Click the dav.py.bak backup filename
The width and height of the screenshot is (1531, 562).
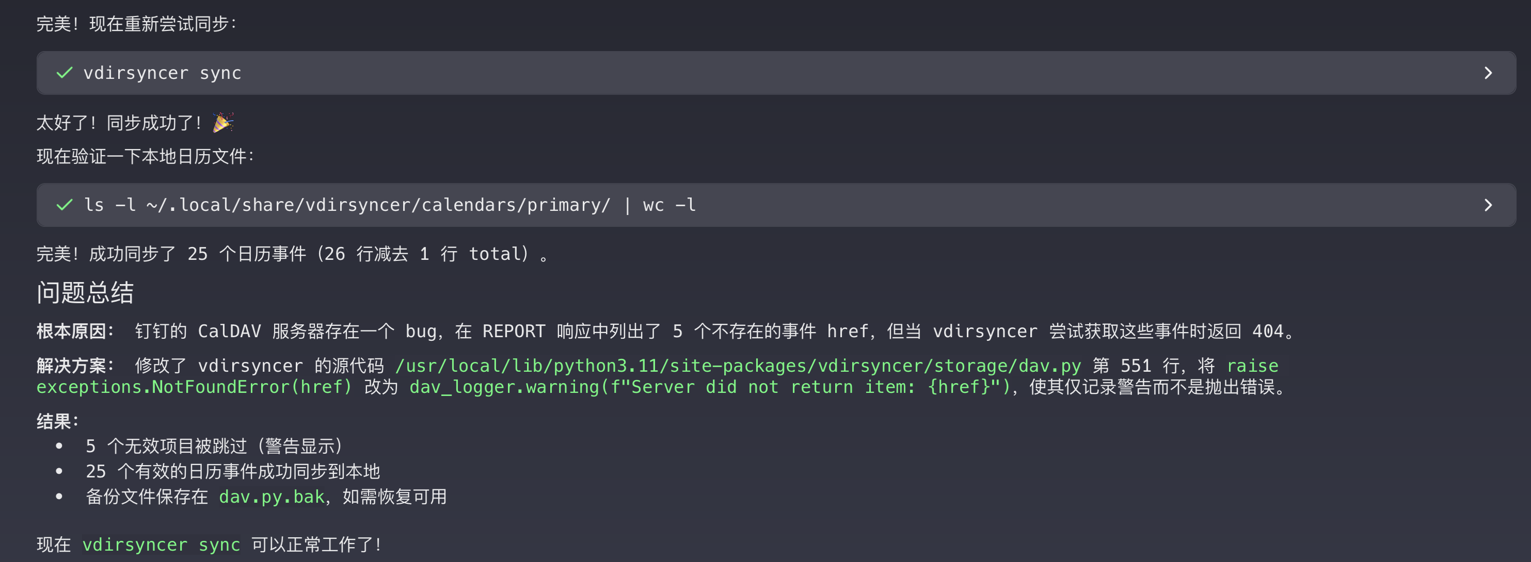point(272,497)
